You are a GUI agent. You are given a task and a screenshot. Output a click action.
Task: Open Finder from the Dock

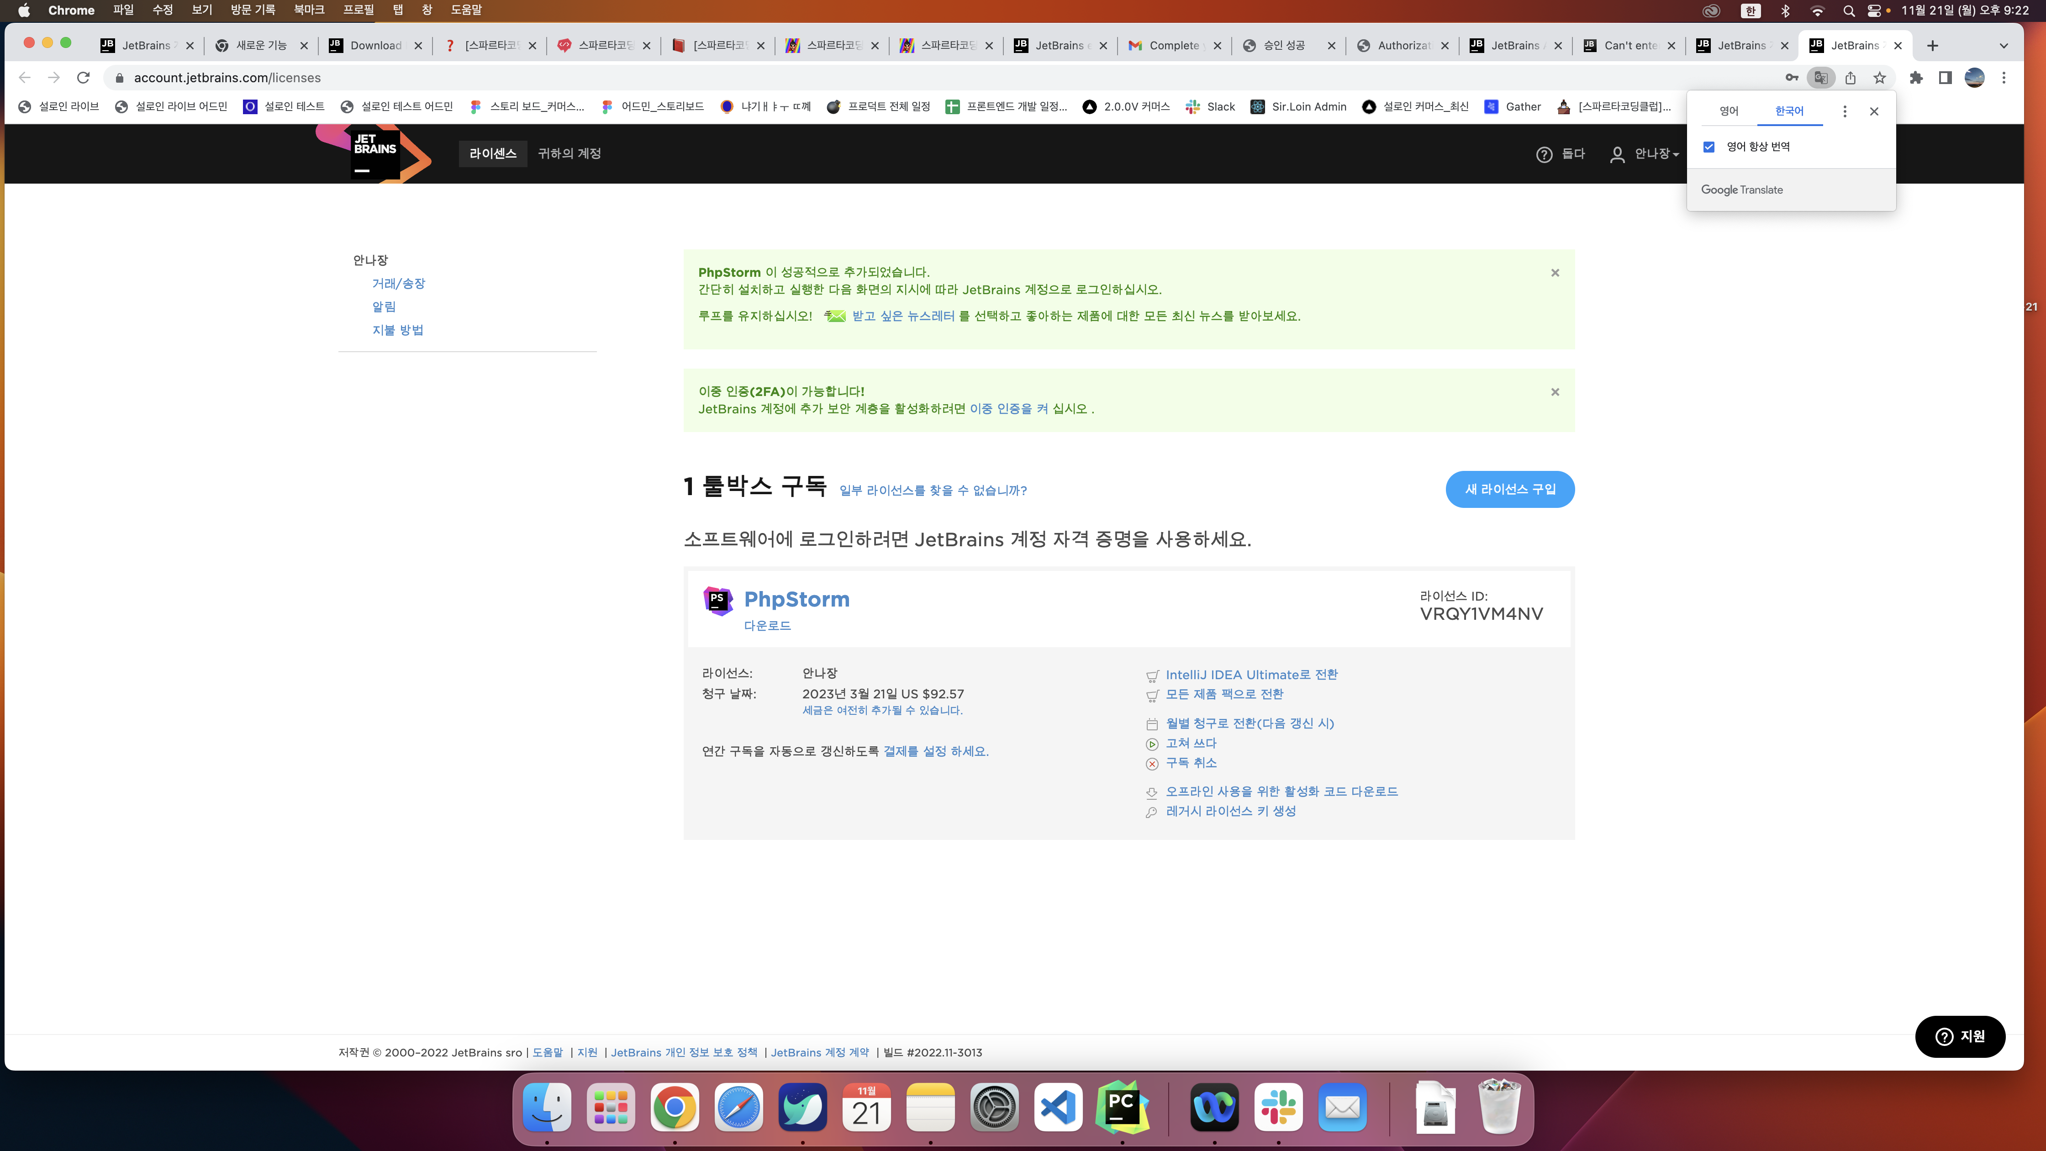pos(547,1107)
